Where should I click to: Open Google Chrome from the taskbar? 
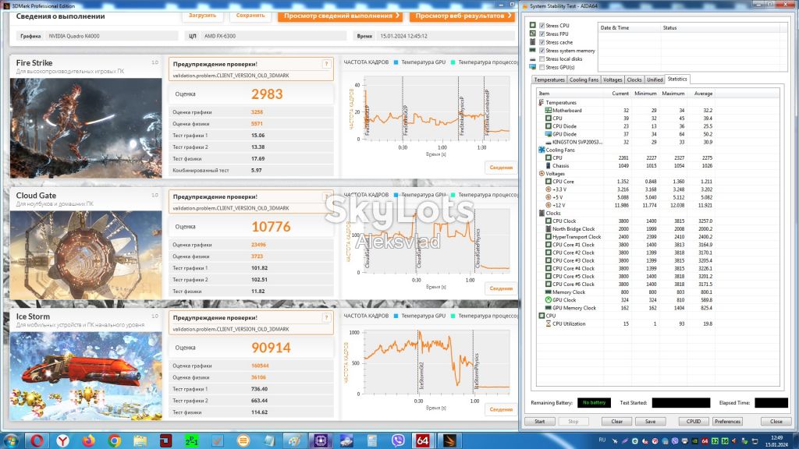114,440
